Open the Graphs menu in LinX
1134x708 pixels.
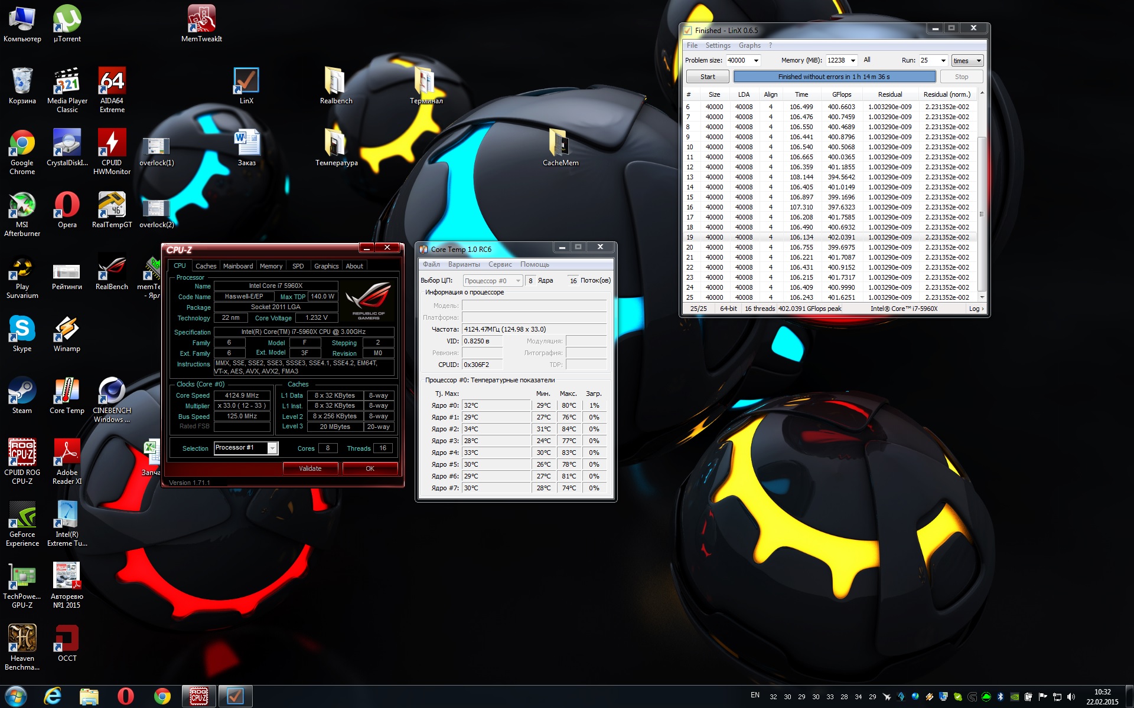[x=749, y=45]
